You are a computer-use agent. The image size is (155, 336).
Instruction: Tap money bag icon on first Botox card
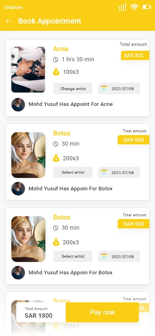point(56,158)
